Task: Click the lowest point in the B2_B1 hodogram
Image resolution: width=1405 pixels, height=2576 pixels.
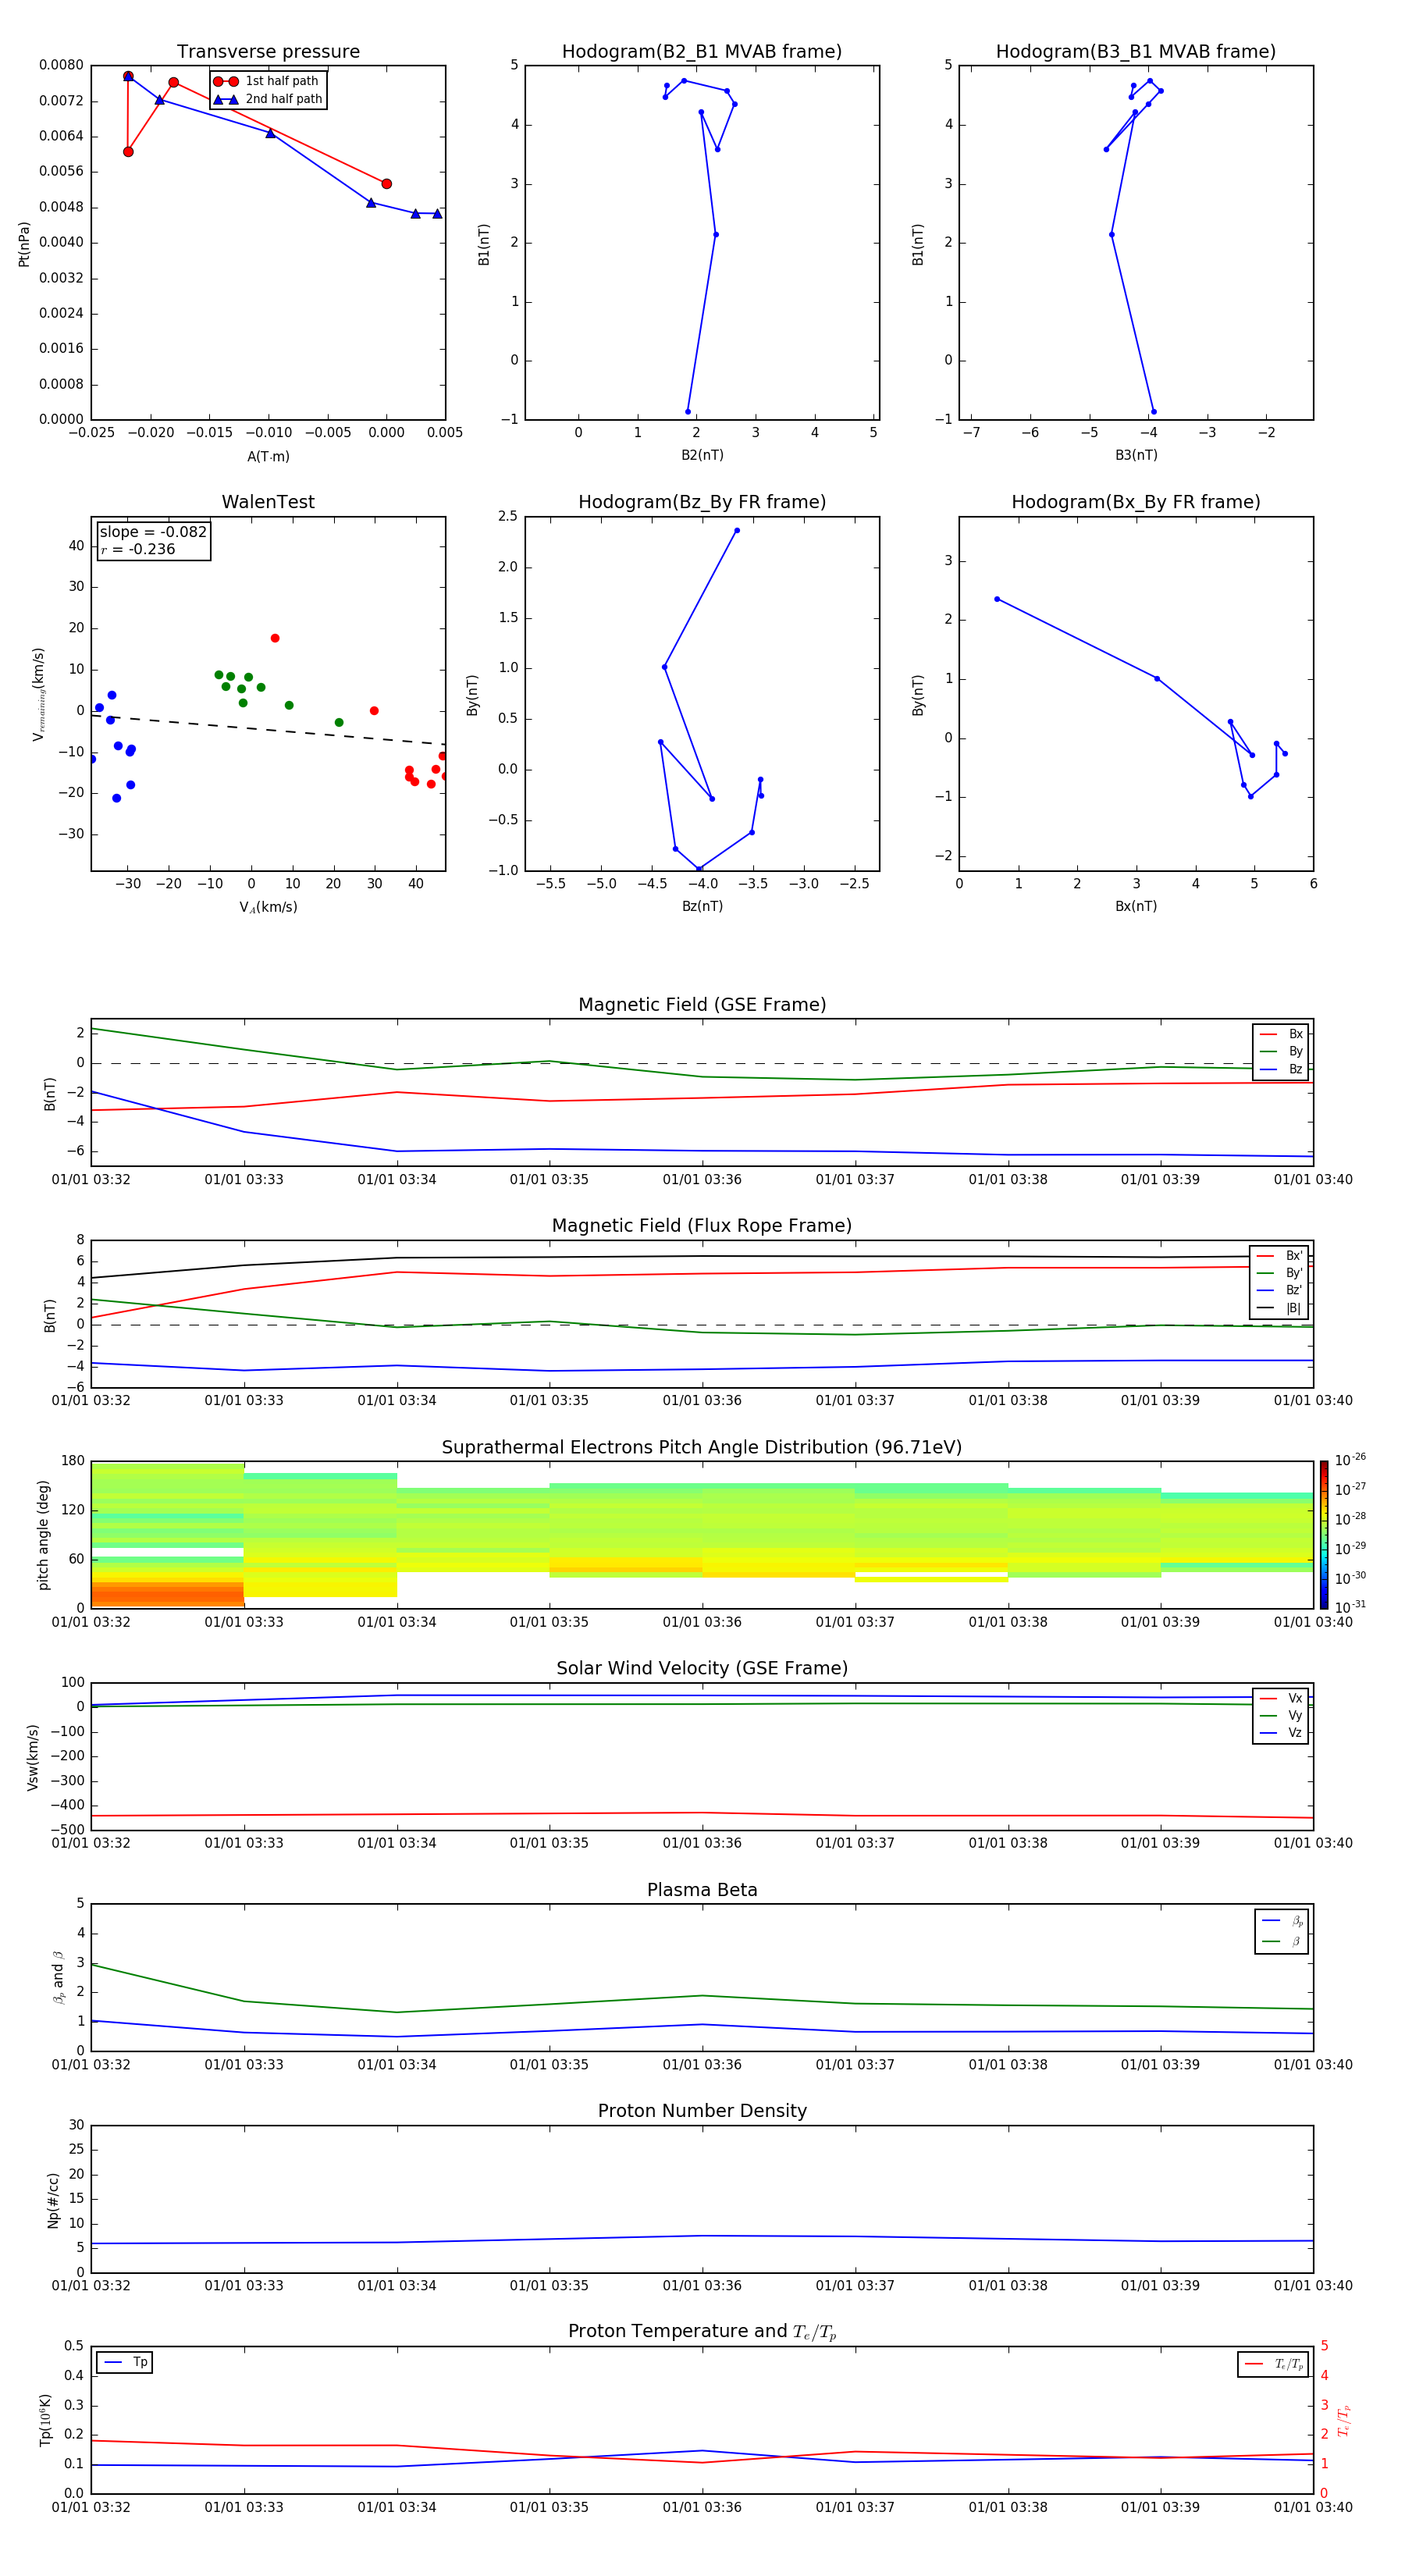Action: (x=688, y=412)
